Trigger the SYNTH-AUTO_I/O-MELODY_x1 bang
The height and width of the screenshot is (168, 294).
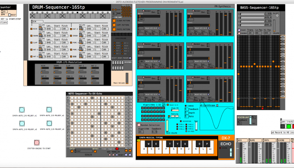click(x=22, y=110)
